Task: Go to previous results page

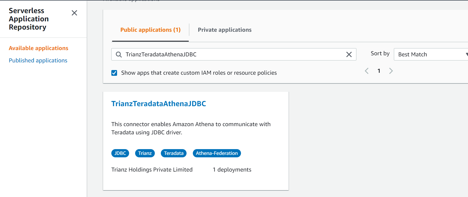Action: coord(367,71)
